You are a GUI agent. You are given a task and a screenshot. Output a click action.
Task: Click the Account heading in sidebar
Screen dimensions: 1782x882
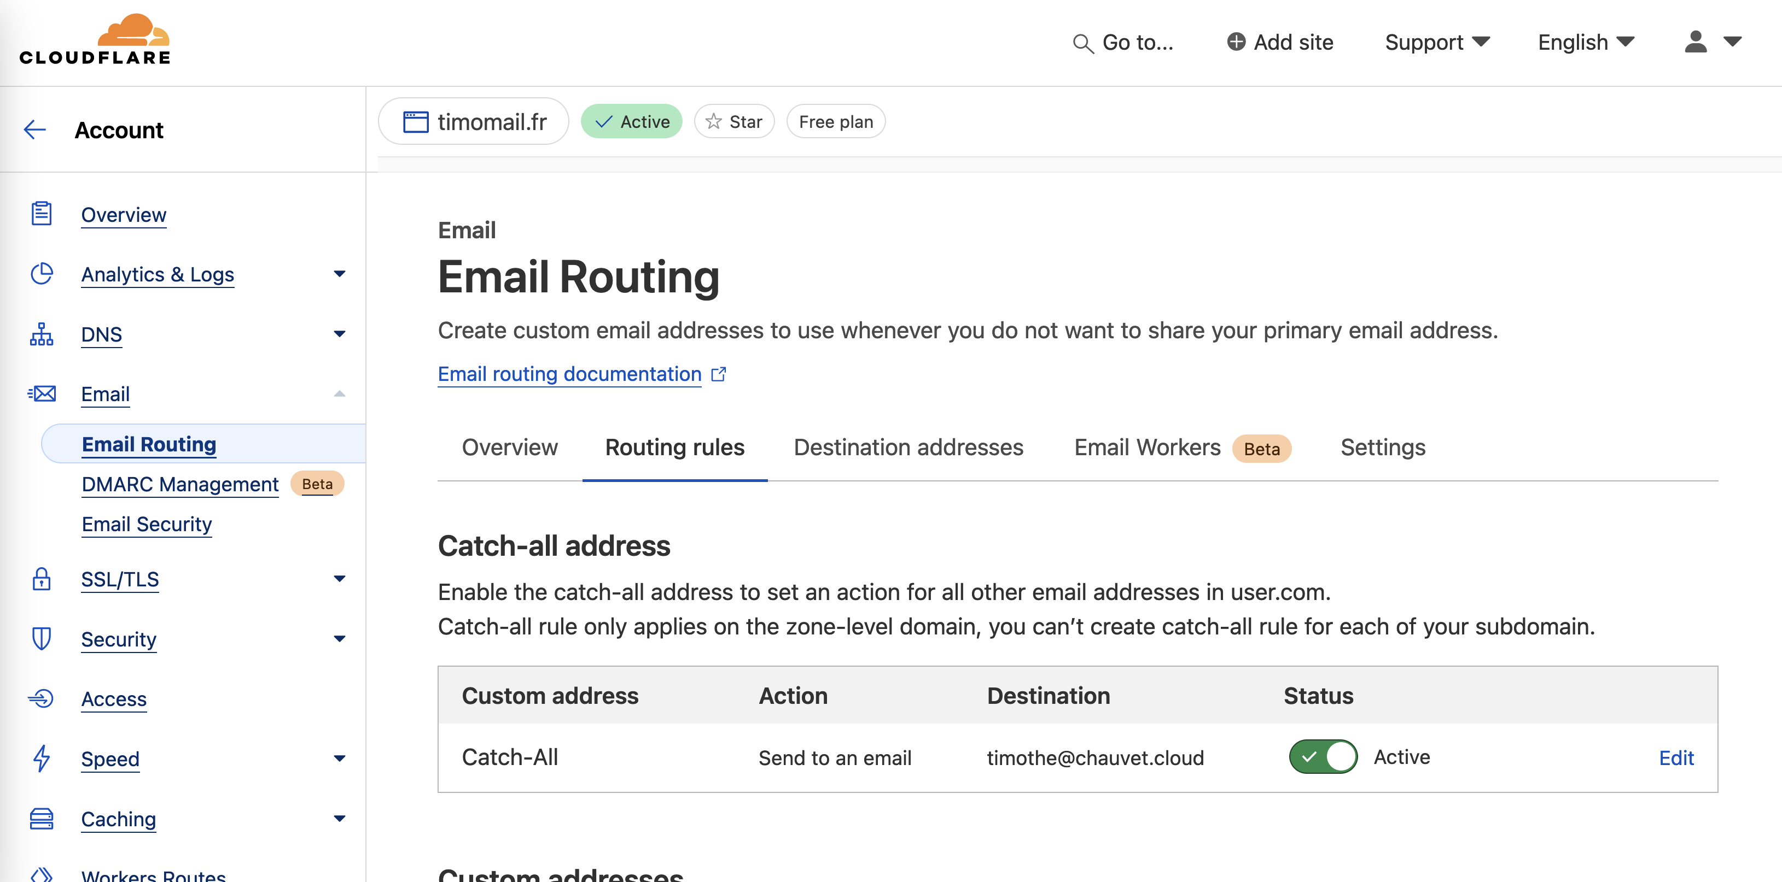[x=119, y=130]
